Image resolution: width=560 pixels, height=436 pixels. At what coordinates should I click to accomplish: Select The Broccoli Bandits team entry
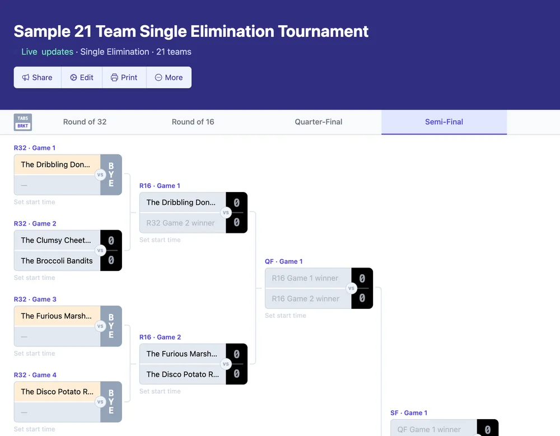point(57,261)
